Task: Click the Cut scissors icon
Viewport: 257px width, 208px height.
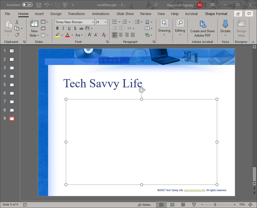Action: pos(17,22)
